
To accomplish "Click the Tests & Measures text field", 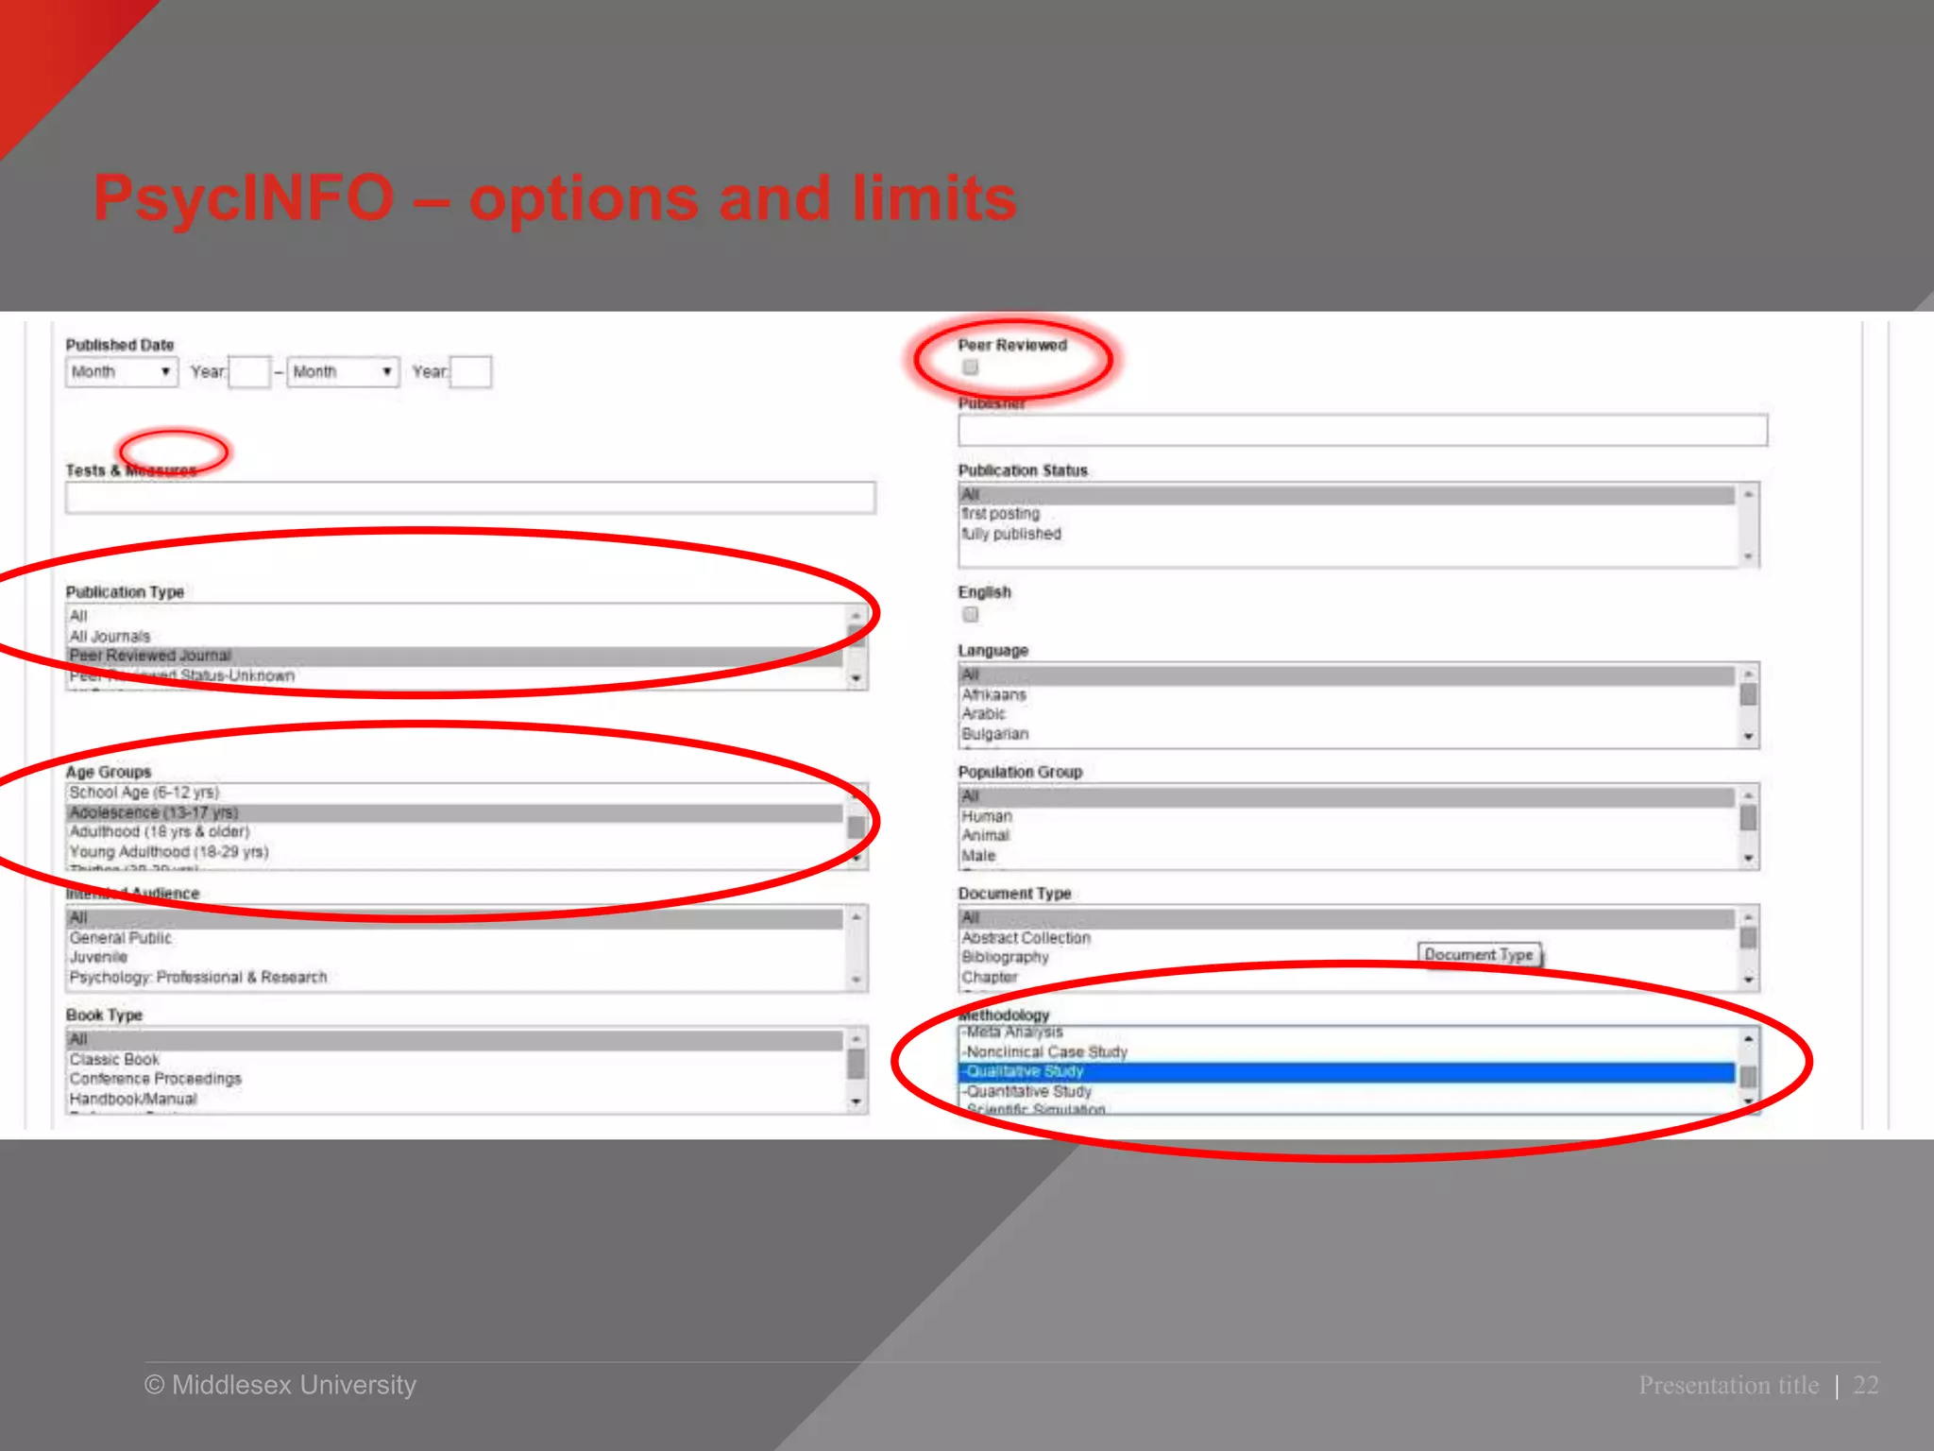I will point(470,498).
